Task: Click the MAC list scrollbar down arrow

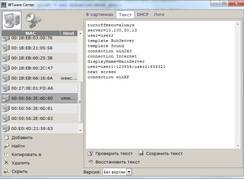Action: tap(80, 131)
